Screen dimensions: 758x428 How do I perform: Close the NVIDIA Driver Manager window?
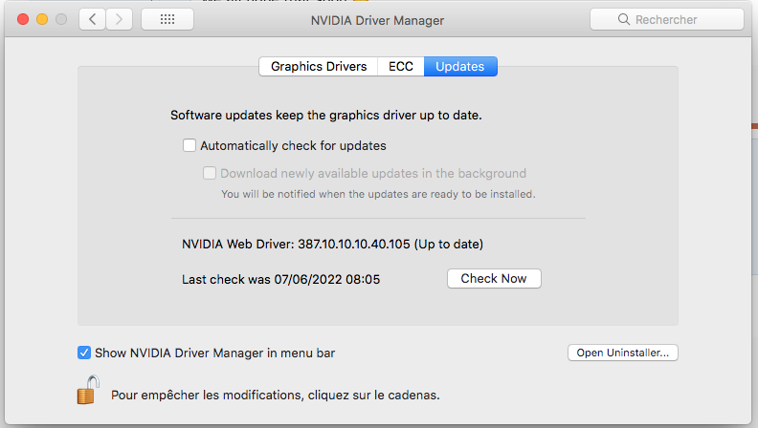(23, 19)
